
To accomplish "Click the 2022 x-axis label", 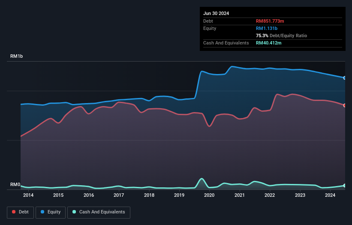I will coord(270,195).
